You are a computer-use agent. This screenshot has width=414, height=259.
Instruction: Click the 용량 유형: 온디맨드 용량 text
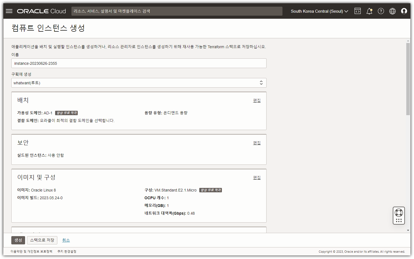click(x=166, y=113)
